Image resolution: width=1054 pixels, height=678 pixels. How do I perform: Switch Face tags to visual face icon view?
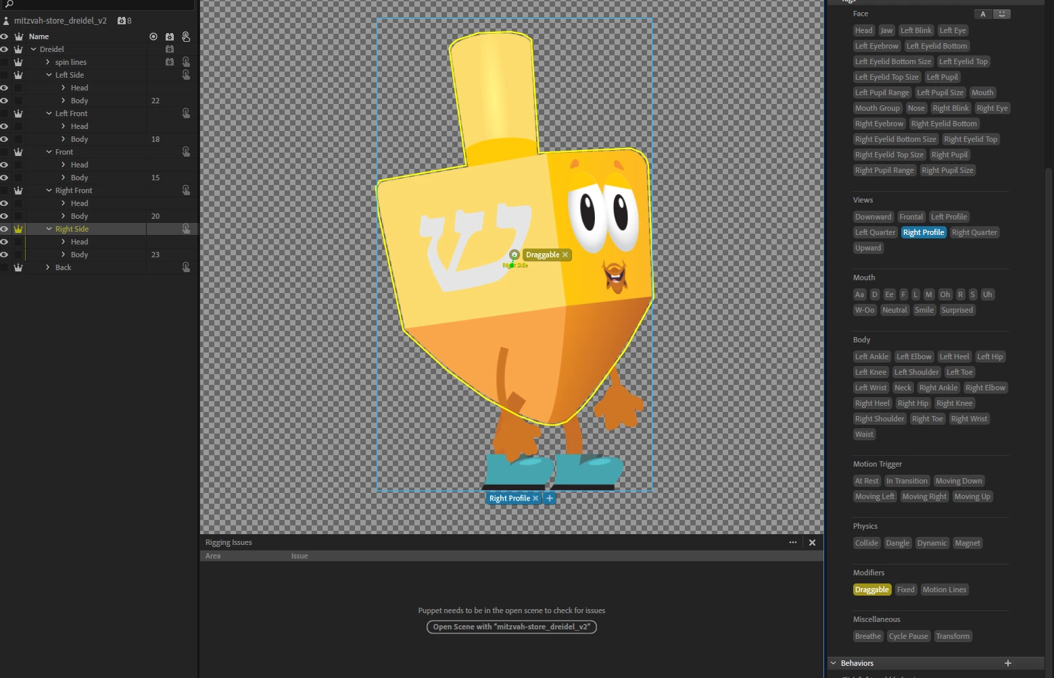coord(1002,14)
